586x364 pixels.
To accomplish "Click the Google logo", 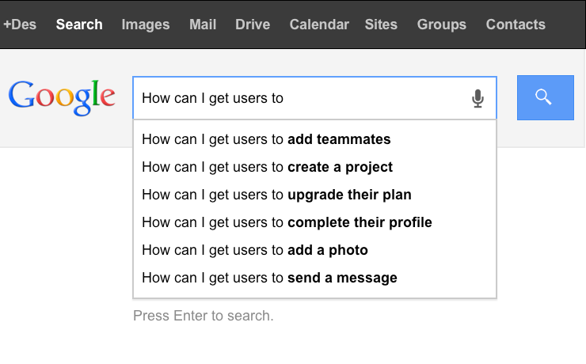I will (62, 97).
